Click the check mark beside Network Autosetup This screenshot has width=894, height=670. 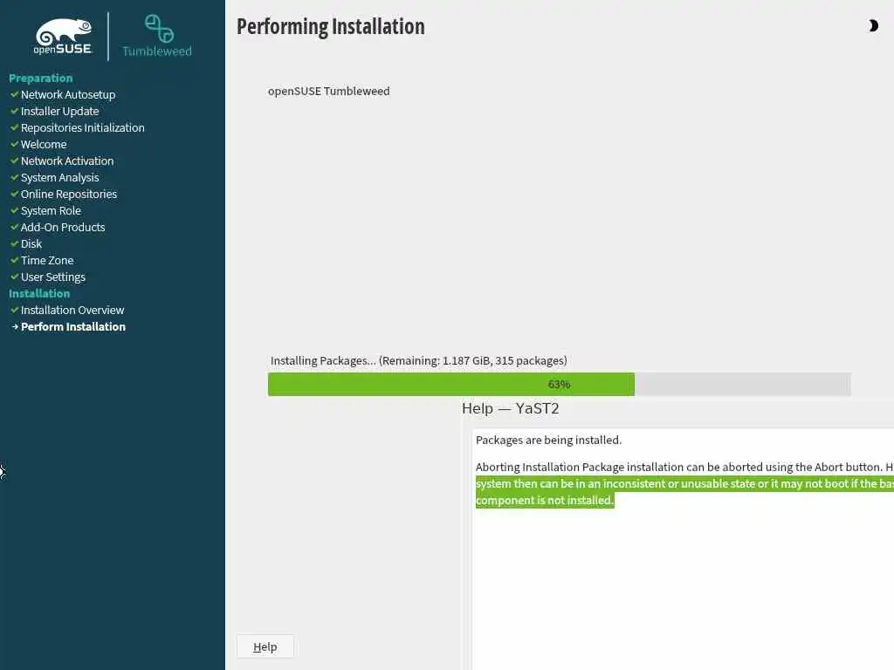click(x=14, y=94)
